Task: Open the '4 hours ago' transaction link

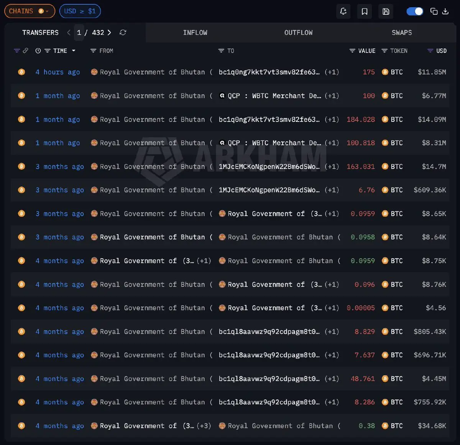Action: pos(58,72)
